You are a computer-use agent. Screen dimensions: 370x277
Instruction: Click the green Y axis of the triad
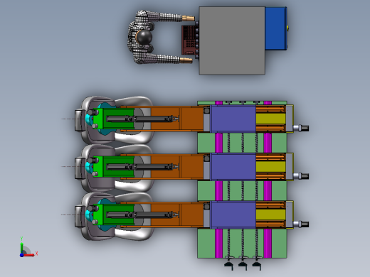[22, 247]
